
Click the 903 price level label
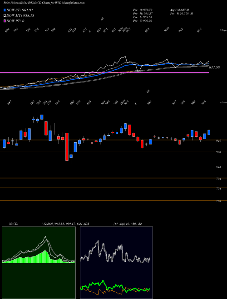[x=218, y=152]
